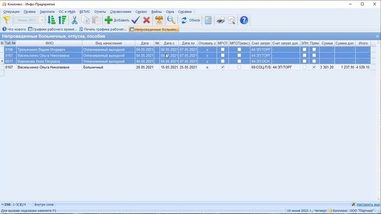381x214 pixels.
Task: Open the Справочники menu
Action: 120,12
